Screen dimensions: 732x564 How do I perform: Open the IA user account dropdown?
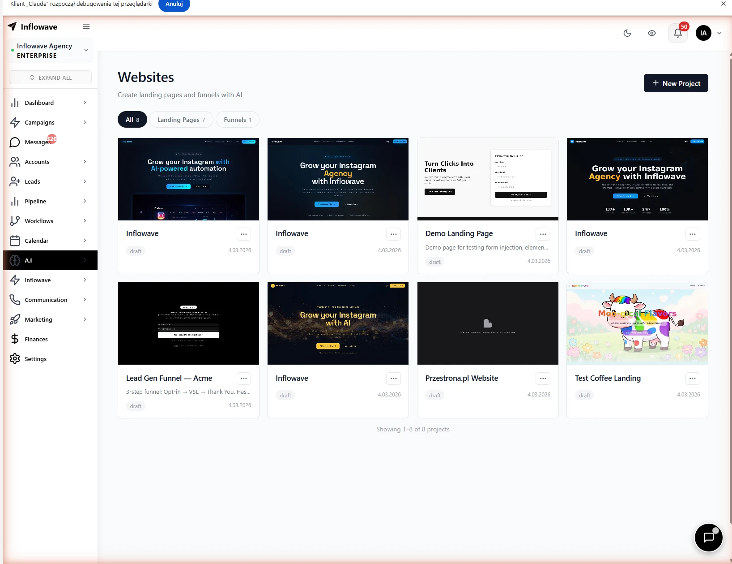[709, 33]
